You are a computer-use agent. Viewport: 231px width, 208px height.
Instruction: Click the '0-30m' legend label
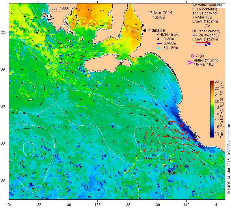(x=169, y=39)
